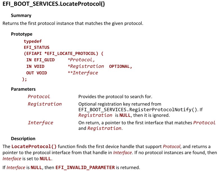Click the Description section heading
Screen dimensions: 218x173
coord(23,139)
